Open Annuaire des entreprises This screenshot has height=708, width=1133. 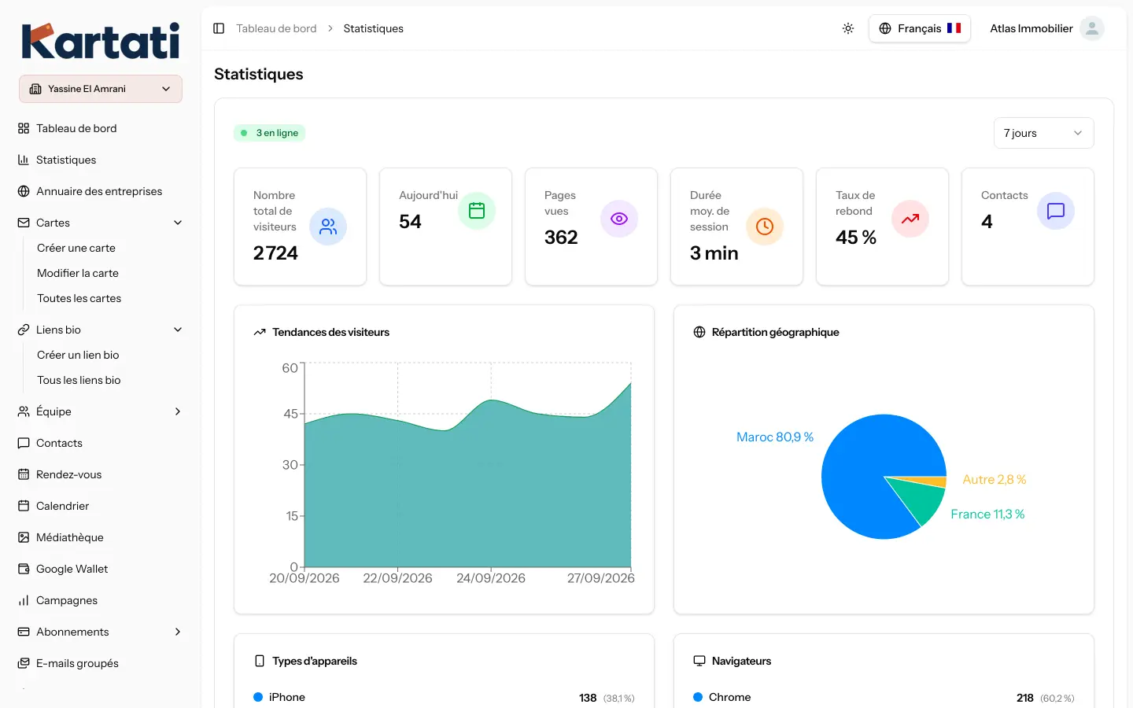pos(101,191)
